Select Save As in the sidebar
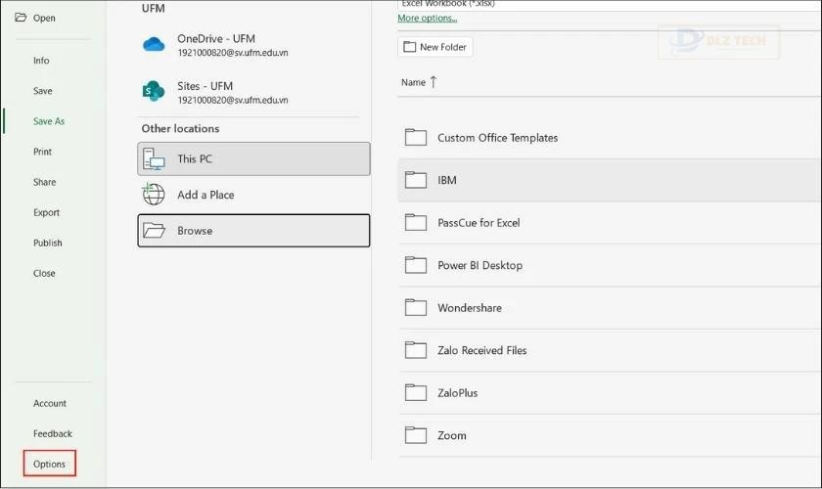Screen dimensions: 822x489 (49, 121)
